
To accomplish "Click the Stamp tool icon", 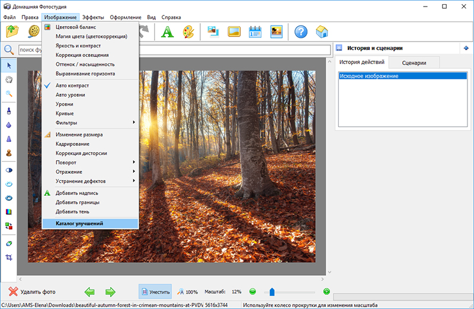I will pyautogui.click(x=9, y=153).
